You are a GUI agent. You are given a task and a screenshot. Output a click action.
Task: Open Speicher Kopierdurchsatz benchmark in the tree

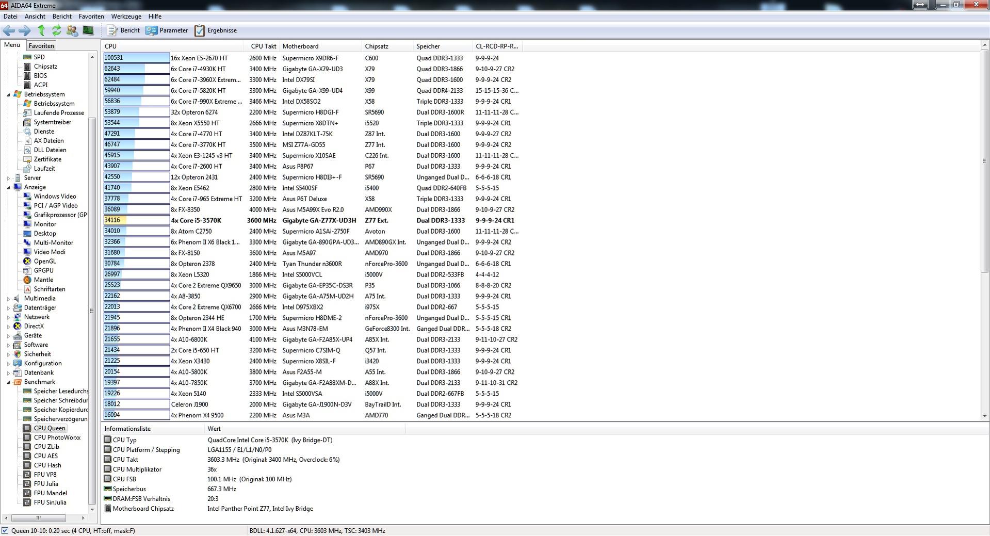[x=61, y=410]
